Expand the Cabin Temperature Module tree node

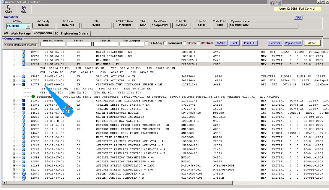(x=14, y=113)
